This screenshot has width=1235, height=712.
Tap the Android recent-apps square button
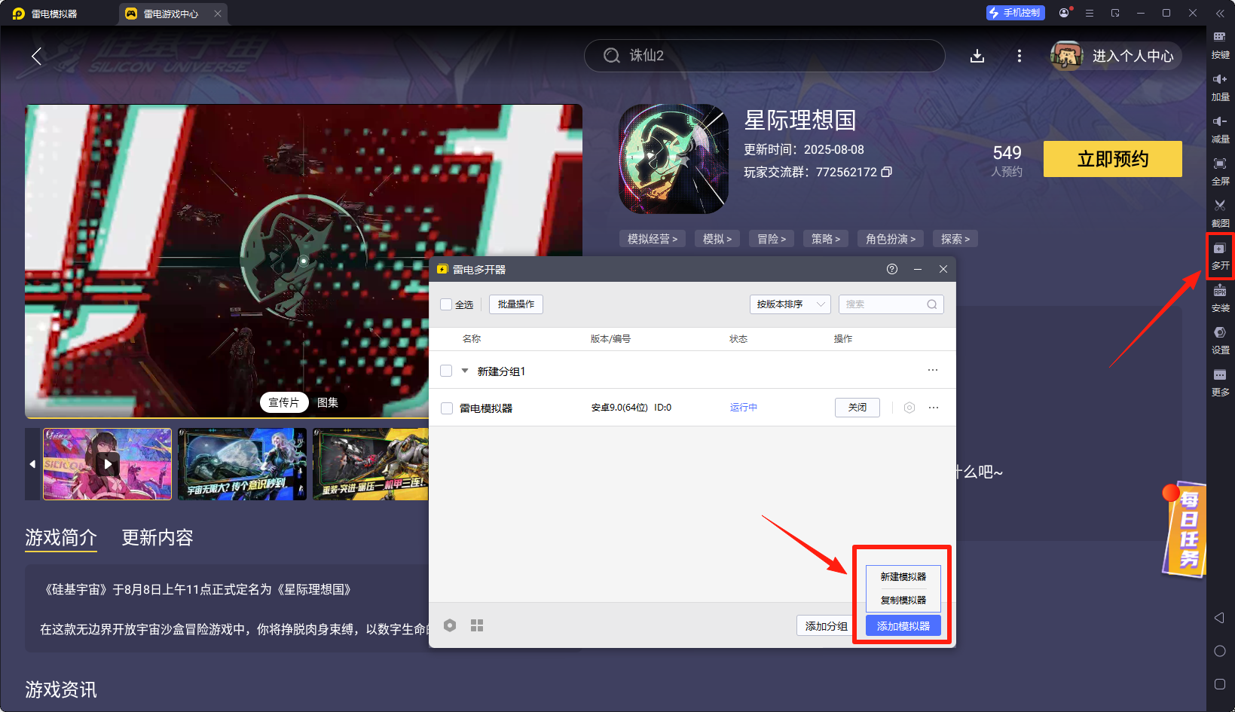[x=1220, y=684]
